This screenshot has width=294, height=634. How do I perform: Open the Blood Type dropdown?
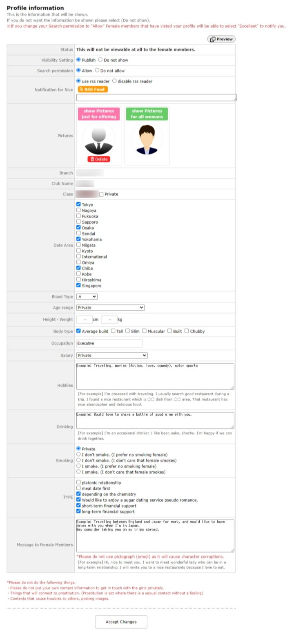87,296
